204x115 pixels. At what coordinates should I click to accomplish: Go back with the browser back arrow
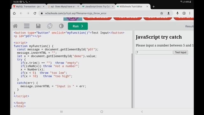coord(21,13)
